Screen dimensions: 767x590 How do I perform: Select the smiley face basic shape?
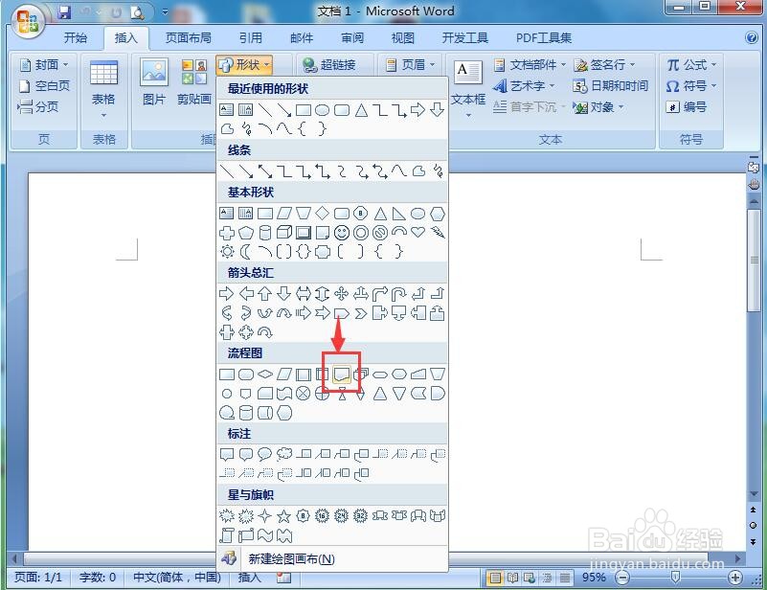click(x=342, y=233)
